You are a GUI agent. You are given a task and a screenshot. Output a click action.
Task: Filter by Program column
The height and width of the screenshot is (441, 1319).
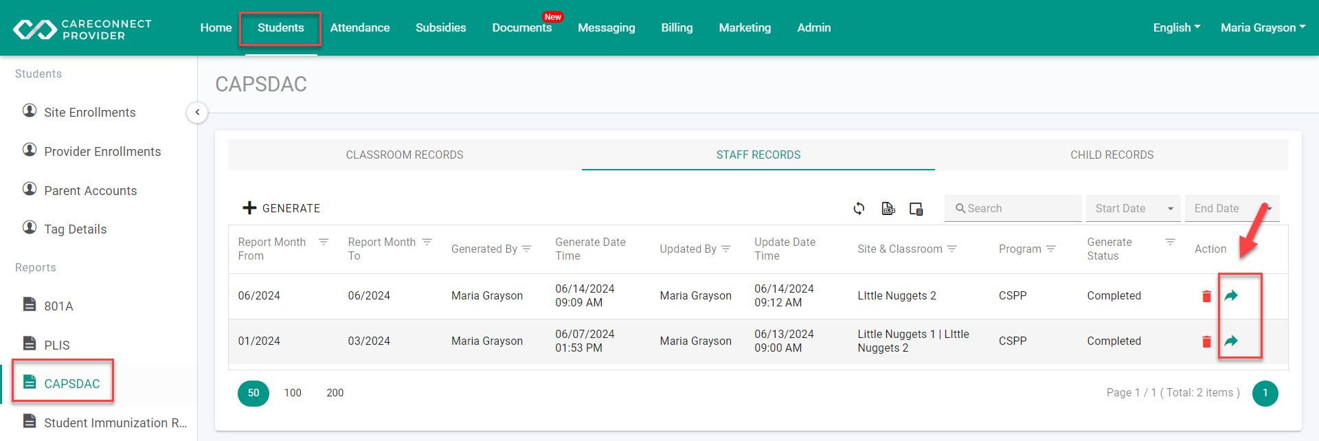(x=1051, y=249)
